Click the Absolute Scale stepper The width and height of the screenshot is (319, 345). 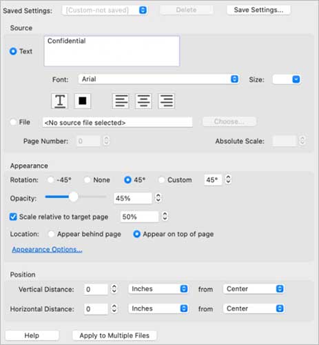click(302, 141)
